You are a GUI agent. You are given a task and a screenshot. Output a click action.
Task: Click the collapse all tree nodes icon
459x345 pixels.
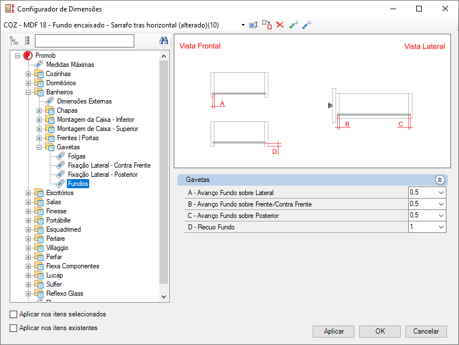click(27, 41)
